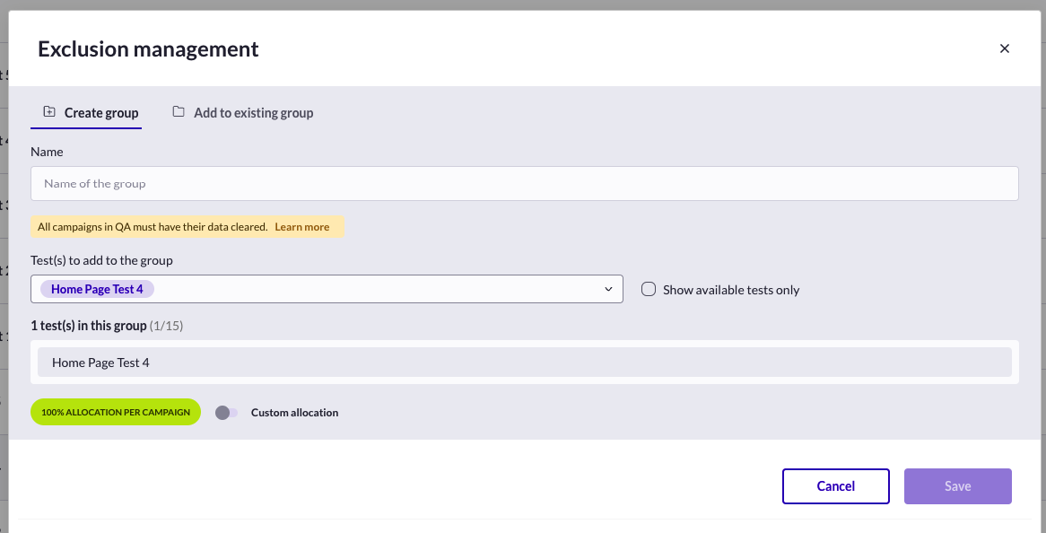The image size is (1046, 533).
Task: Open the Add to existing group tab
Action: tap(243, 113)
